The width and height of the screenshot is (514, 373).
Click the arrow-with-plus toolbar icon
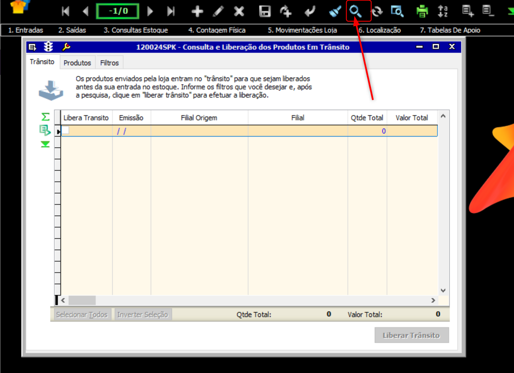(x=286, y=11)
